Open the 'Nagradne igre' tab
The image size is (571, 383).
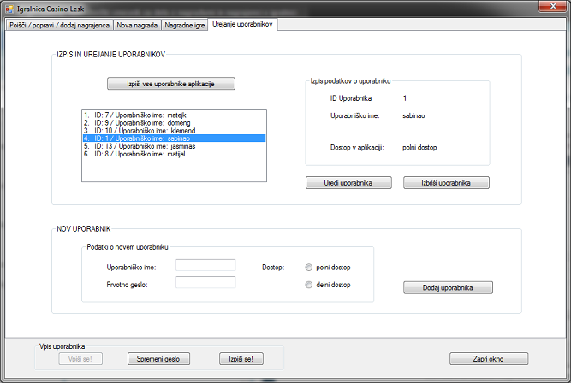click(184, 27)
